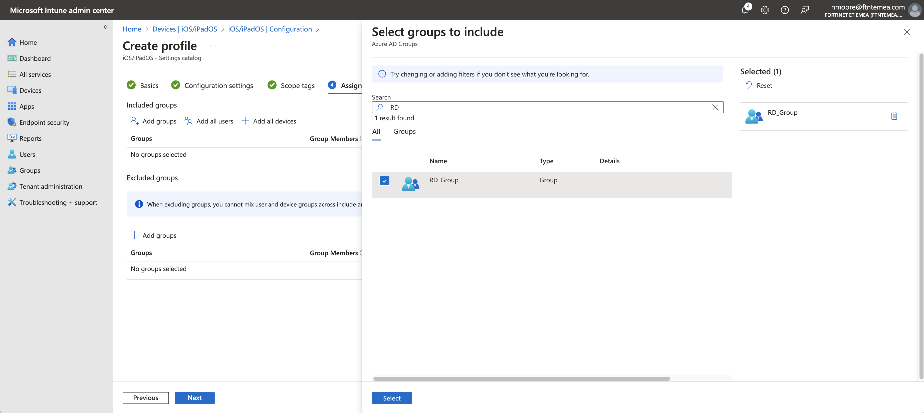Image resolution: width=924 pixels, height=413 pixels.
Task: Open the settings gear in header
Action: pyautogui.click(x=764, y=10)
